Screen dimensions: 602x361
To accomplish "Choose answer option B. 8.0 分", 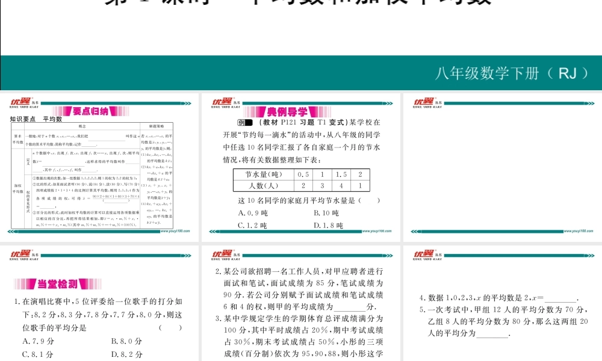I will 126,341.
